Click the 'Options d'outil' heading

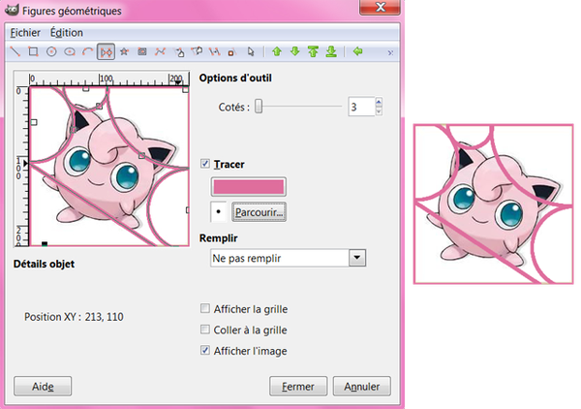coord(235,78)
